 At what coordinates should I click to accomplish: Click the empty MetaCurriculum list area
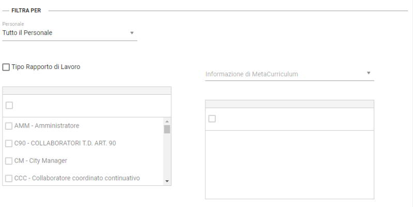pos(289,164)
